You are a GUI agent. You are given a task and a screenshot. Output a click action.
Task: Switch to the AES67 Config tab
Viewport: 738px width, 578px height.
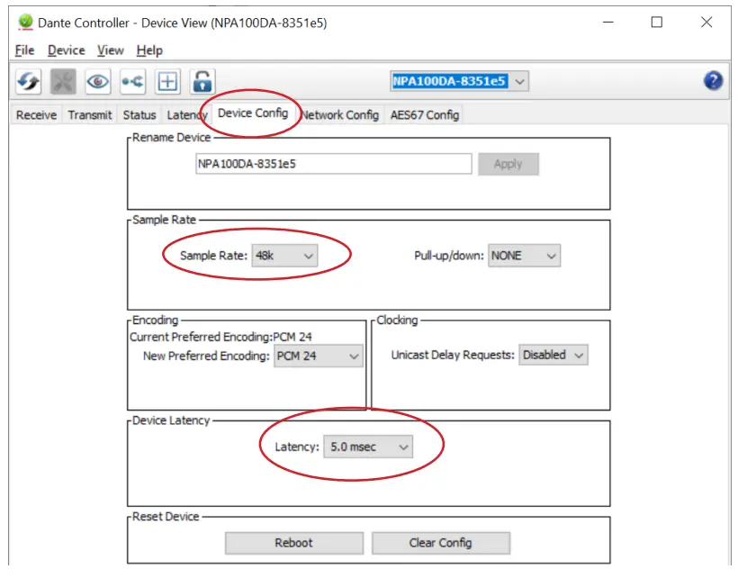pos(425,115)
